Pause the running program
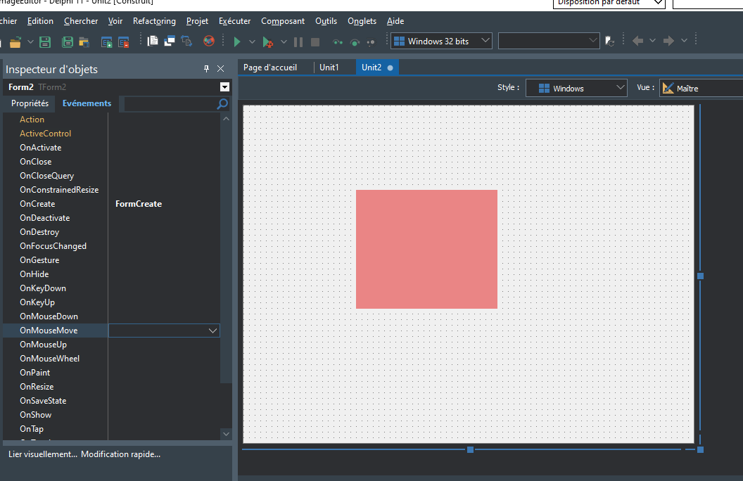Screen dimensions: 743x481 [298, 41]
